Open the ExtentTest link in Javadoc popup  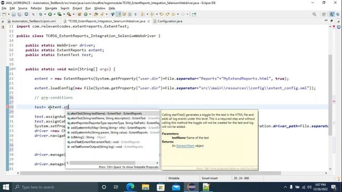[185, 146]
